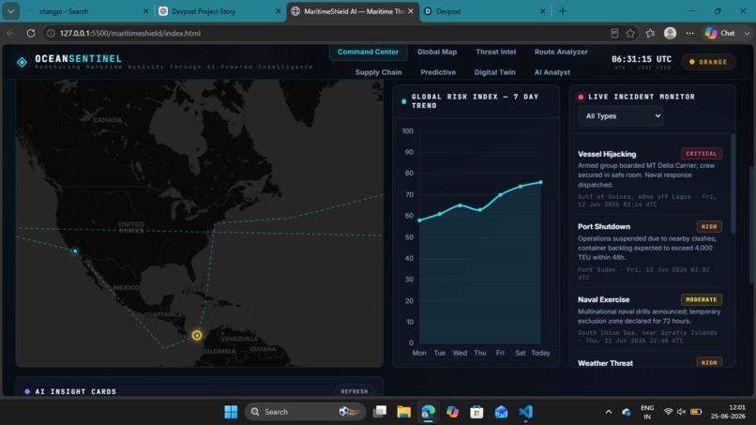Click the Today data point on risk chart
This screenshot has width=756, height=425.
pos(540,182)
